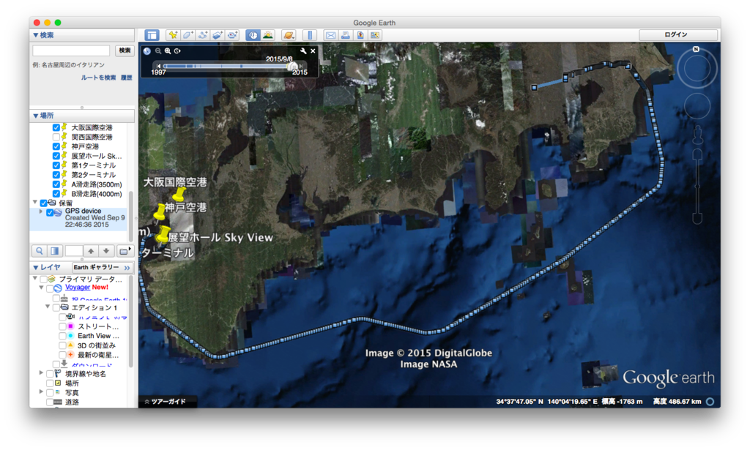The width and height of the screenshot is (750, 450).
Task: Jump to earliest imagery date button
Action: point(158,66)
